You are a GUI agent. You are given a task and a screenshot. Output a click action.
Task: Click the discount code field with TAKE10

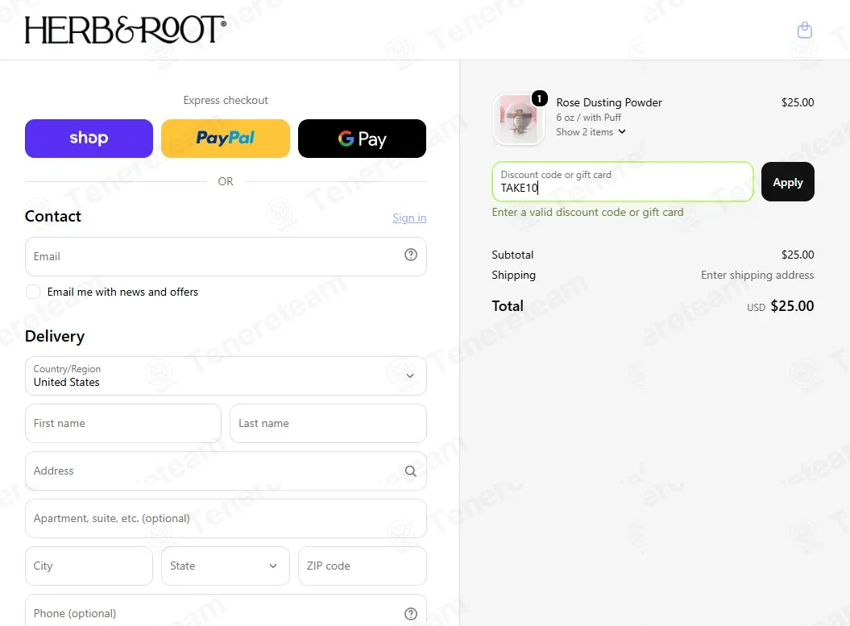tap(623, 181)
